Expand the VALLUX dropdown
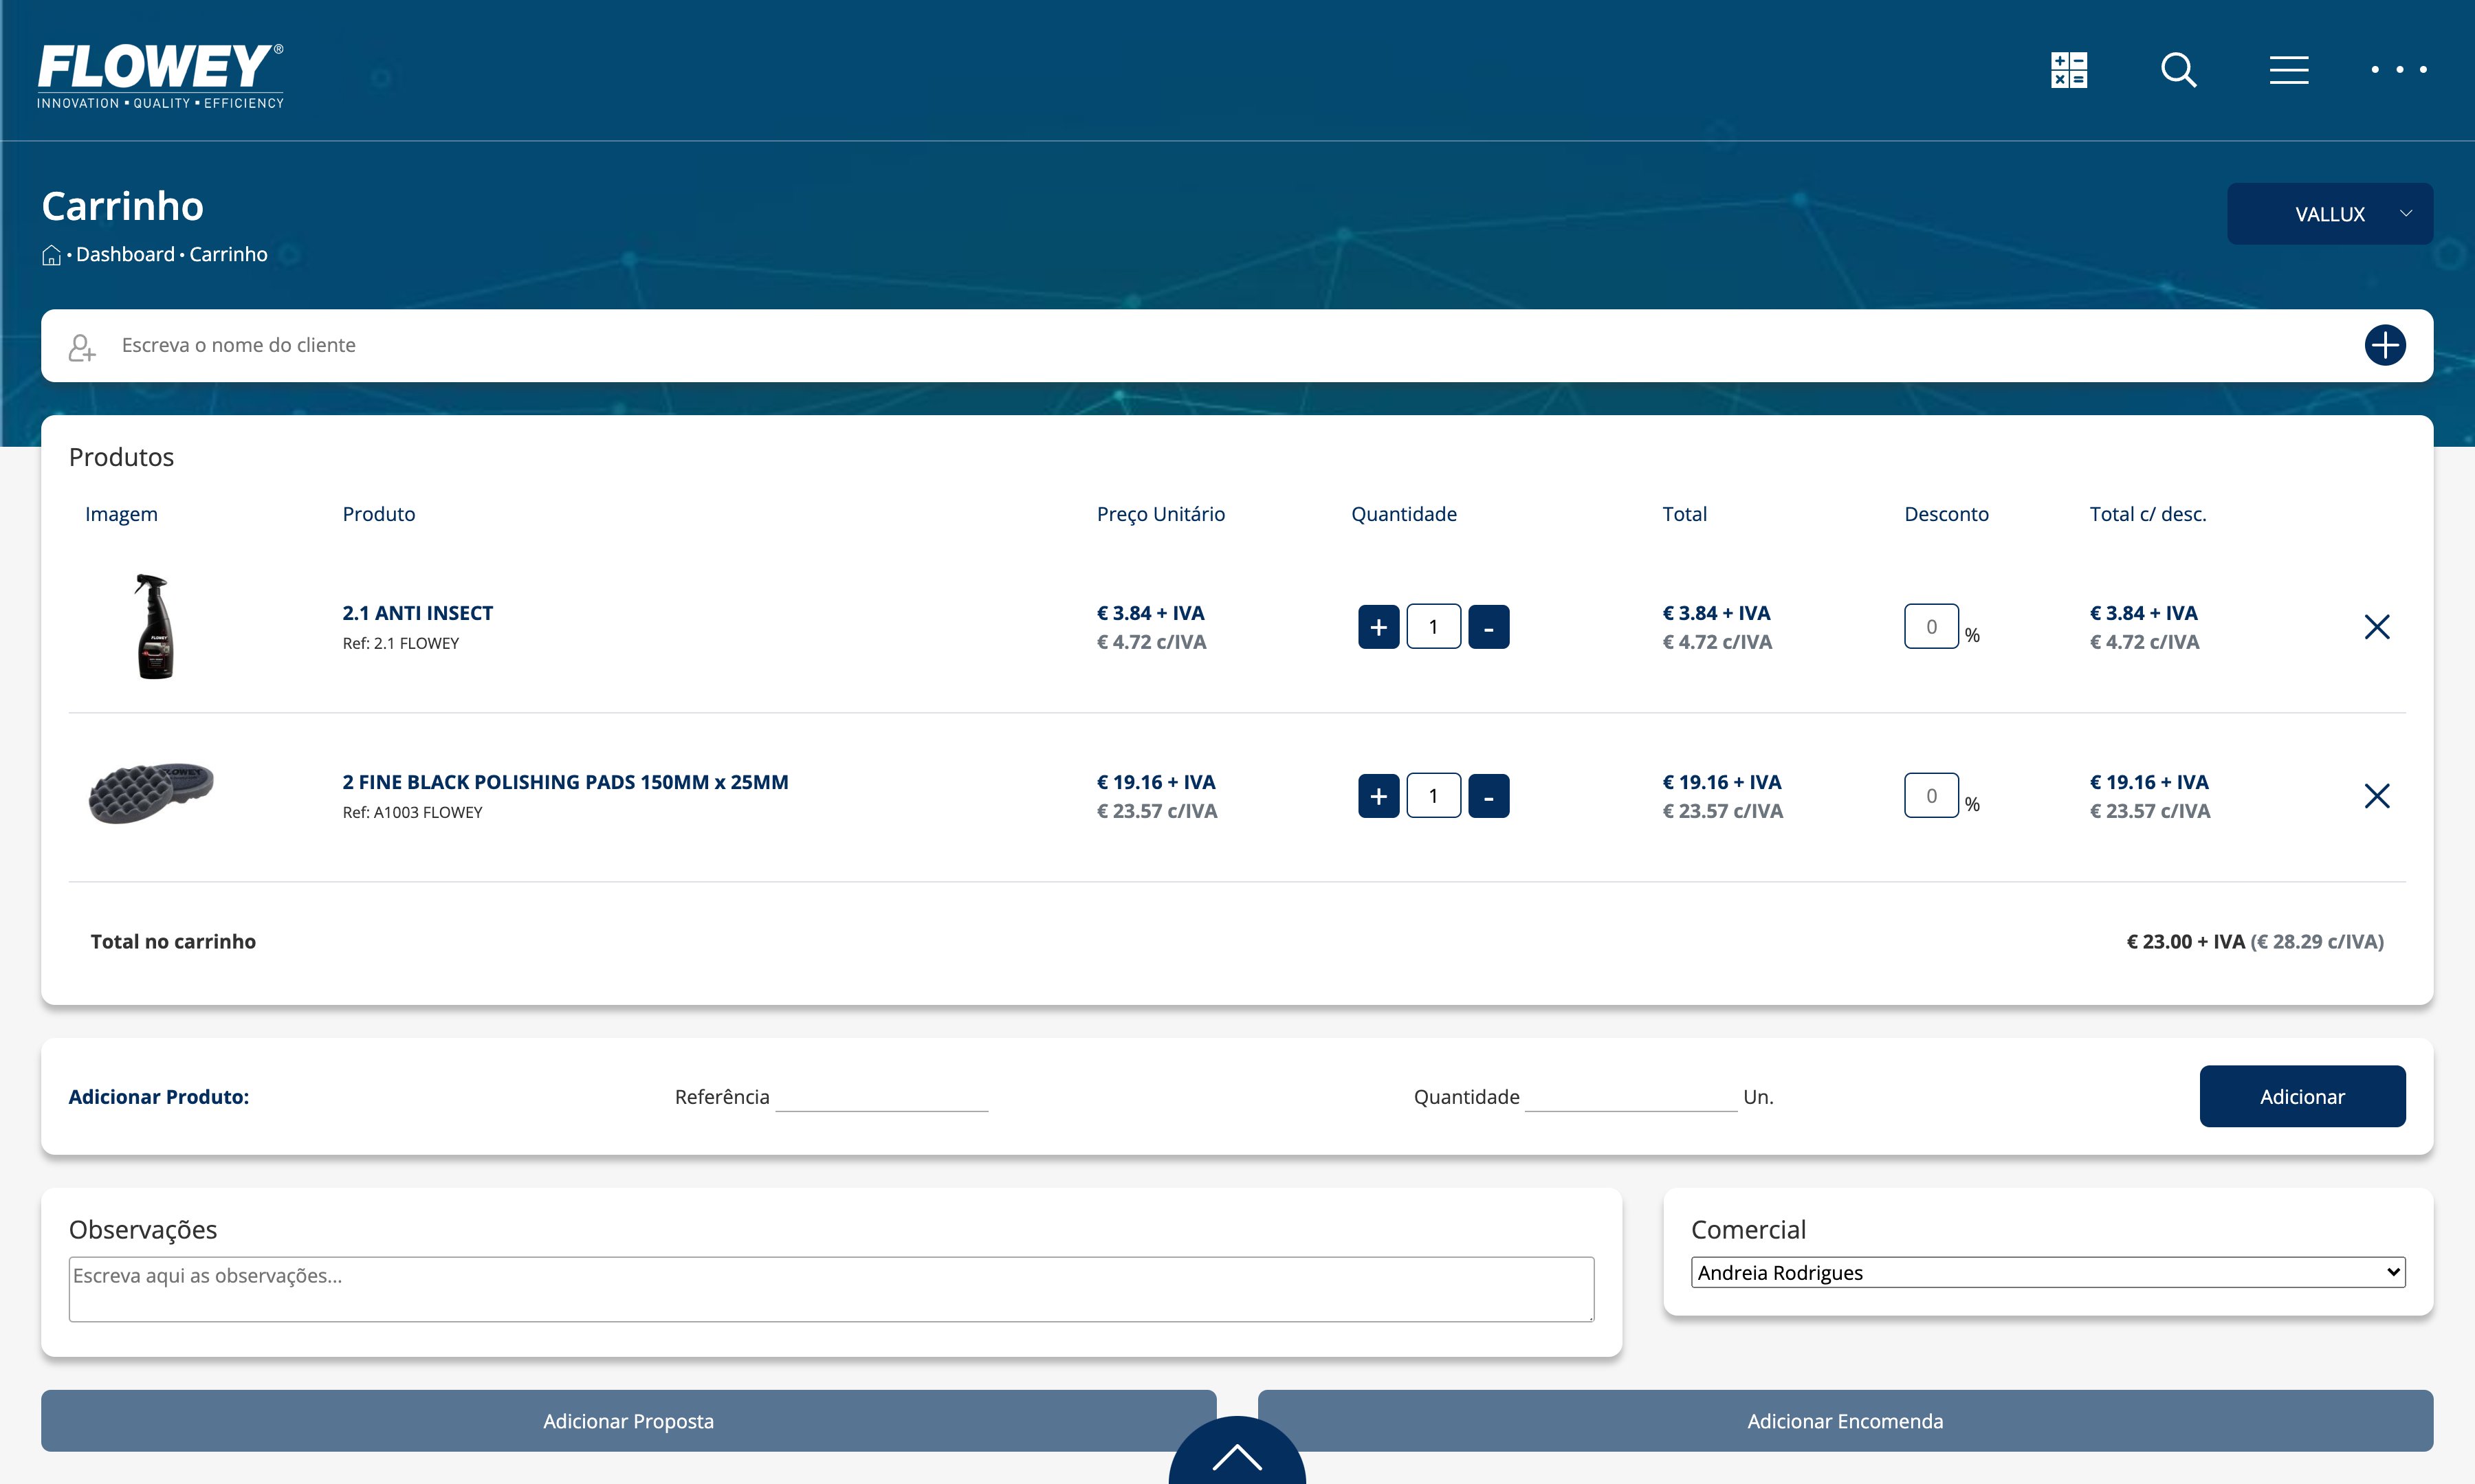 point(2329,214)
